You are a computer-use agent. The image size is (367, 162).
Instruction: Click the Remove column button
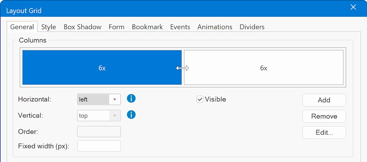pyautogui.click(x=324, y=116)
